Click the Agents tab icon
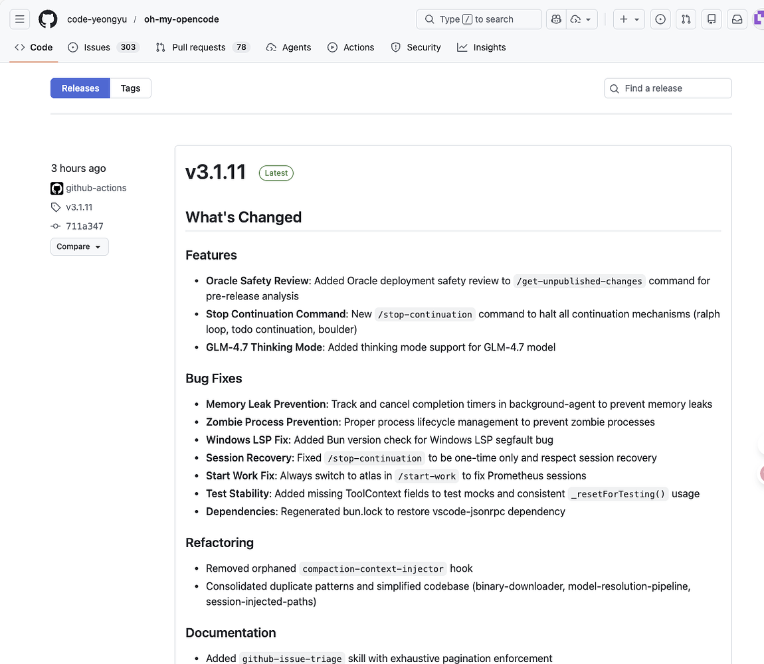764x664 pixels. point(271,47)
